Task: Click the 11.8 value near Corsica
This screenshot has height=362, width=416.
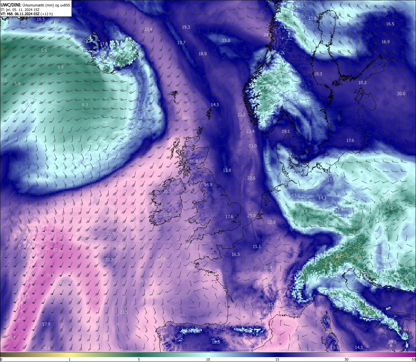Action: [325, 320]
